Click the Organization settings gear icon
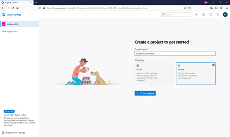This screenshot has width=230, height=137. click(x=3, y=133)
